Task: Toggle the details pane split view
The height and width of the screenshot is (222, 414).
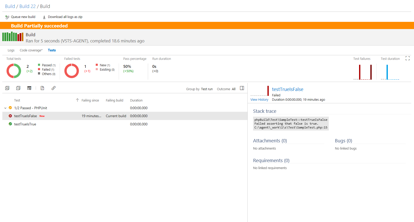Action: (x=242, y=88)
